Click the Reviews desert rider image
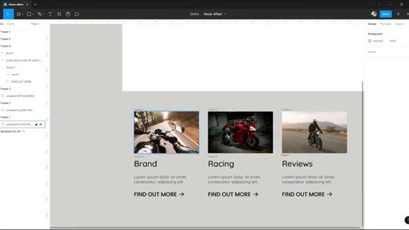Viewport: 409px width, 230px height. pyautogui.click(x=314, y=132)
